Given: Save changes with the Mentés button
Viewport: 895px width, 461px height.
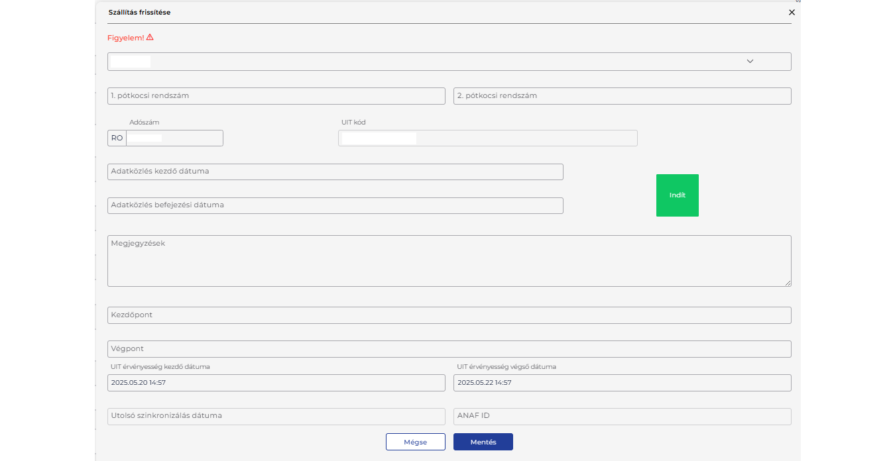Looking at the screenshot, I should coord(483,442).
